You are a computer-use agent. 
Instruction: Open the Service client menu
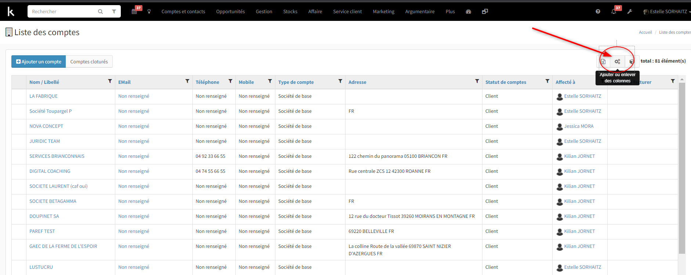(347, 12)
